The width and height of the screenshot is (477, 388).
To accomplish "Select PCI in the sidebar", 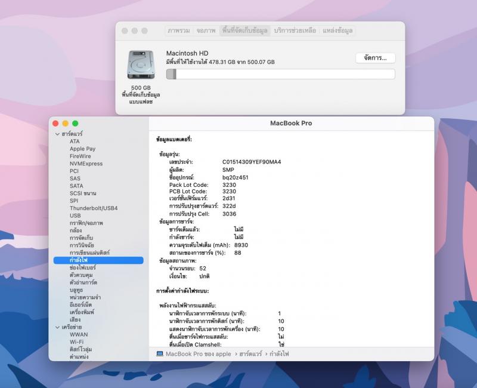I will (74, 171).
